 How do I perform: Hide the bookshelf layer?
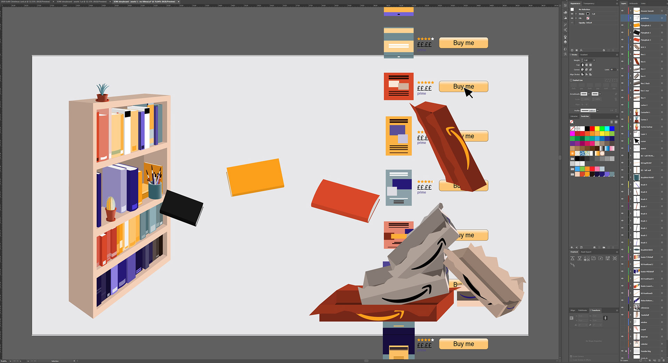click(622, 315)
